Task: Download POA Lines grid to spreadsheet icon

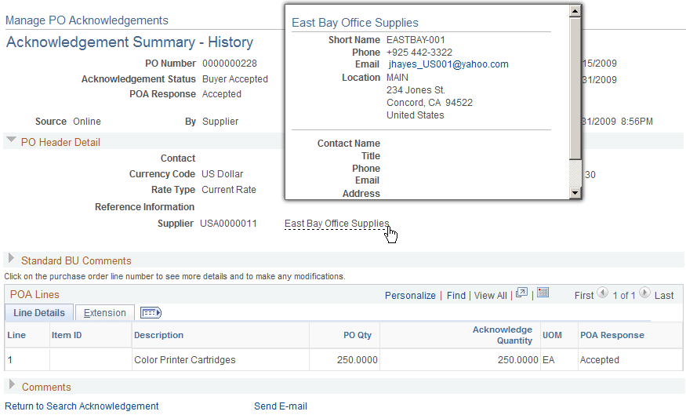Action: (x=543, y=293)
